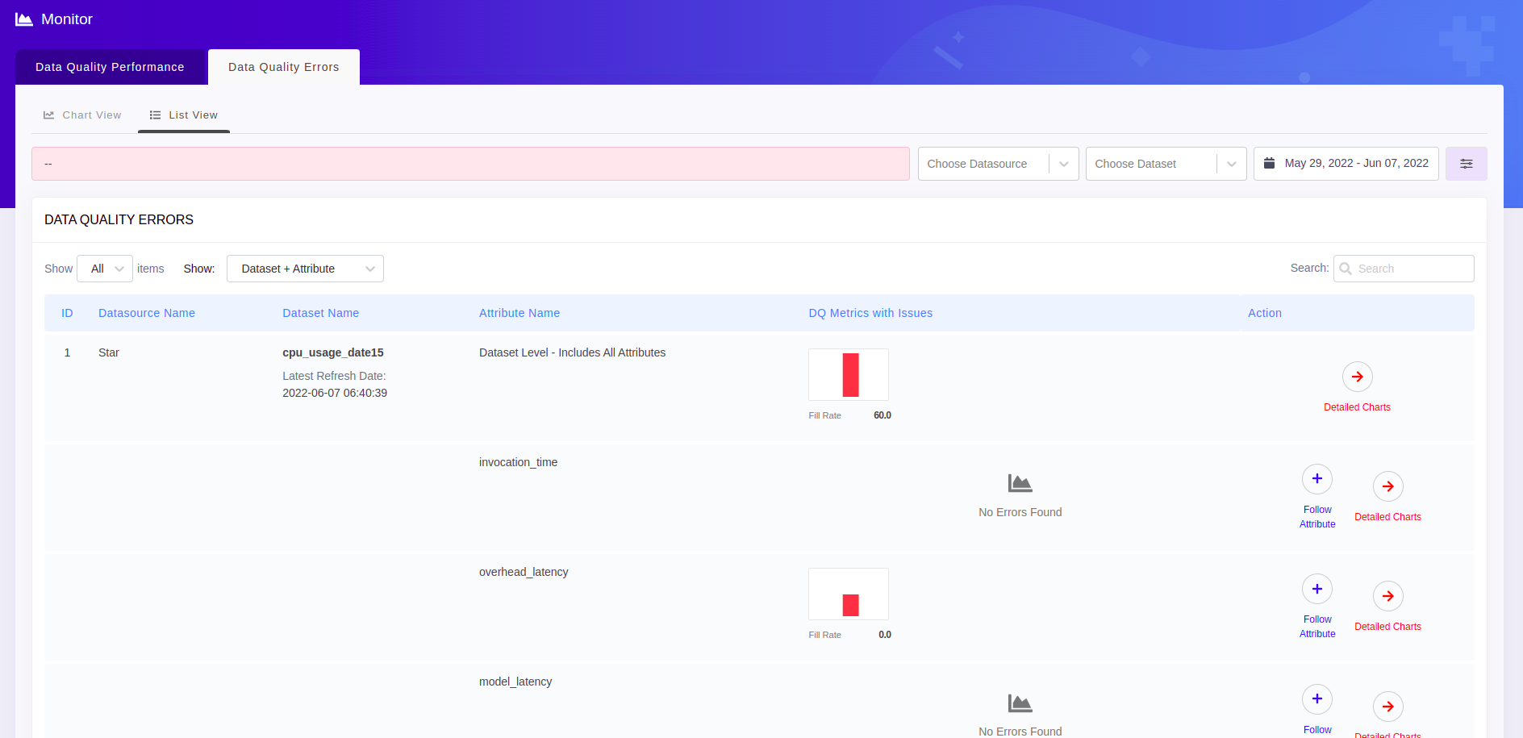The height and width of the screenshot is (738, 1523).
Task: Follow the overhead_latency attribute via plus icon
Action: [x=1316, y=589]
